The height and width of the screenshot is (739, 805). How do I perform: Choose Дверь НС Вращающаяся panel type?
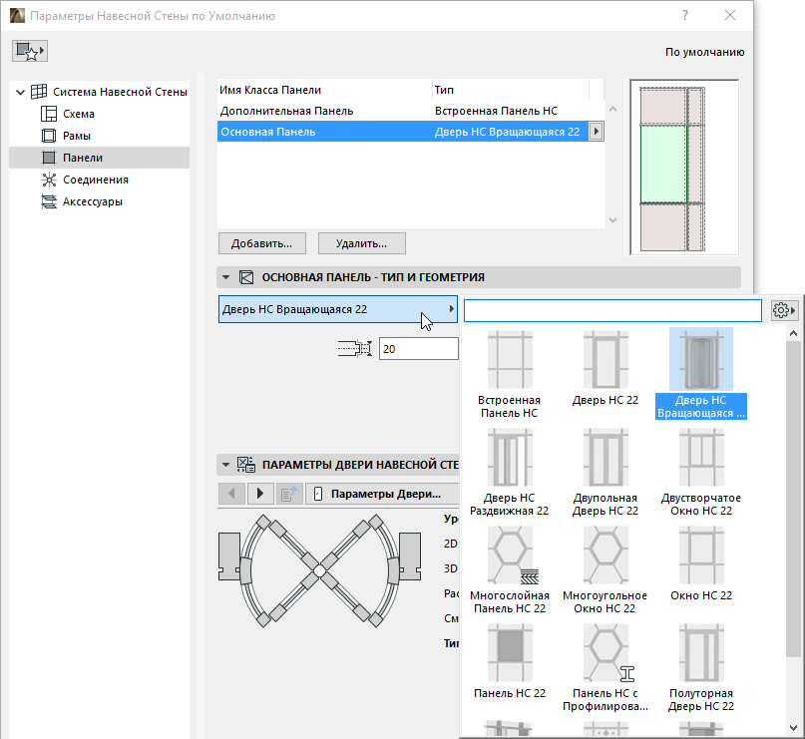point(701,374)
